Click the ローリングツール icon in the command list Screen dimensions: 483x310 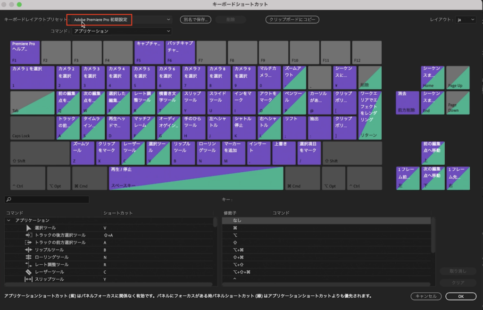point(29,257)
